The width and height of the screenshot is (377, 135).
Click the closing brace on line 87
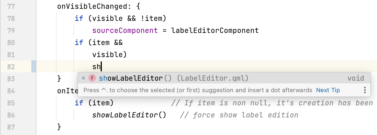(x=59, y=127)
